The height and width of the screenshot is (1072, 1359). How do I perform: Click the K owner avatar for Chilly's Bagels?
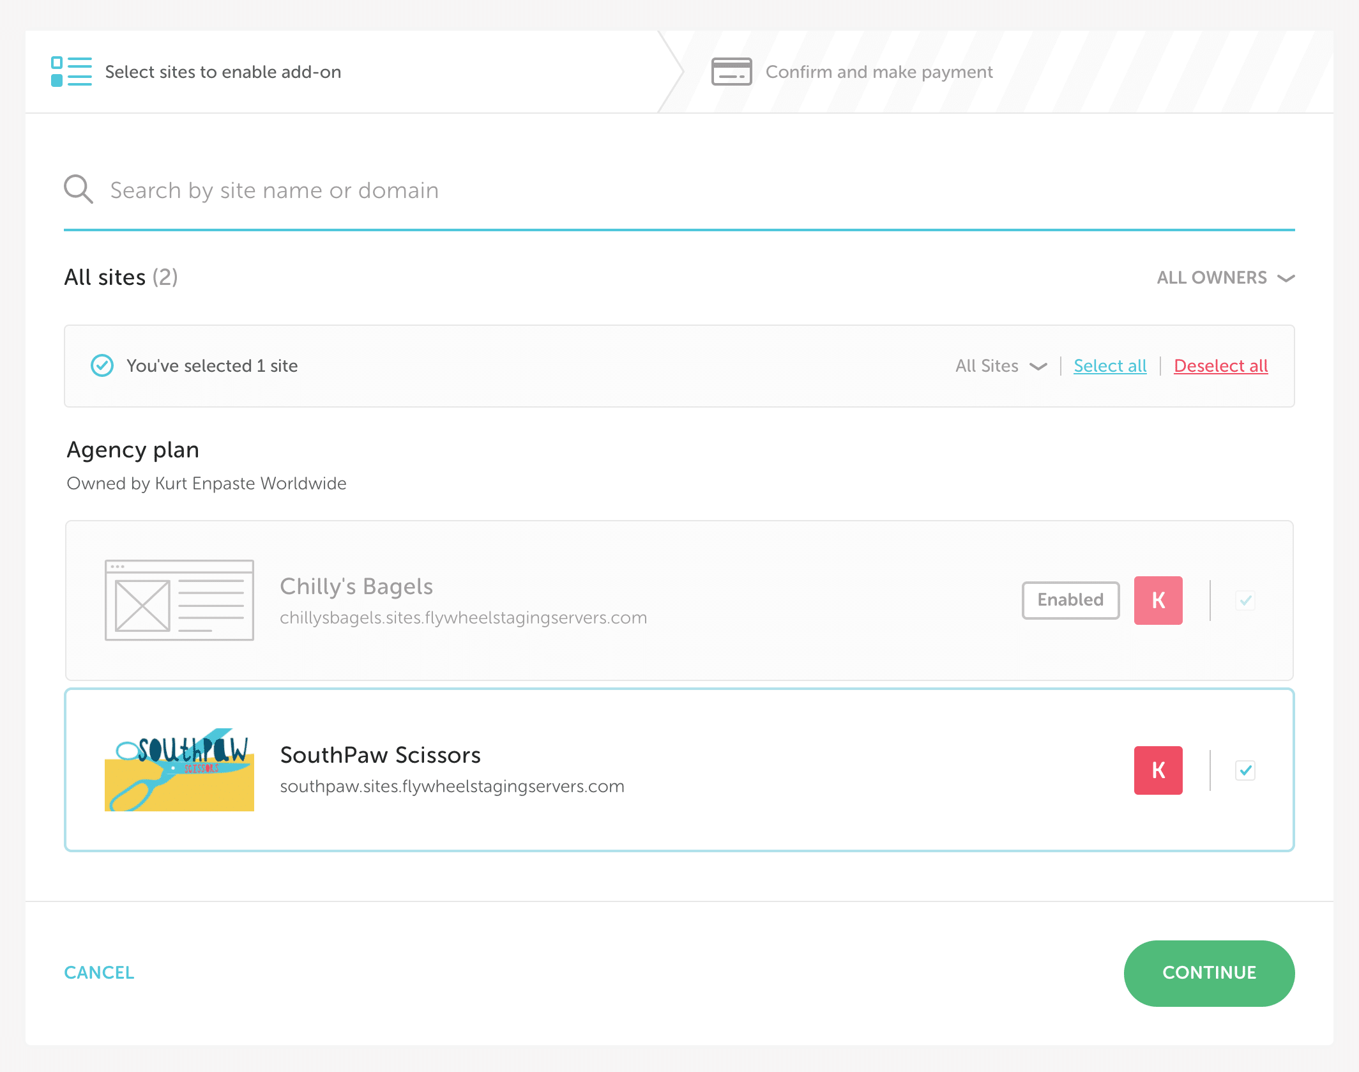pos(1158,600)
